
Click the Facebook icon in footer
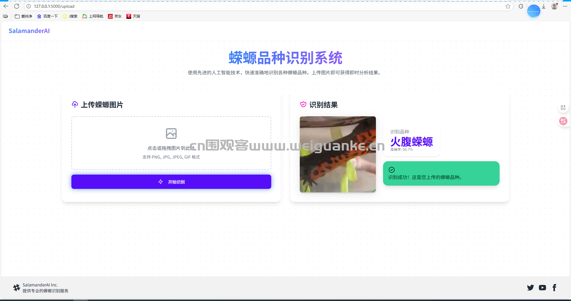[554, 288]
